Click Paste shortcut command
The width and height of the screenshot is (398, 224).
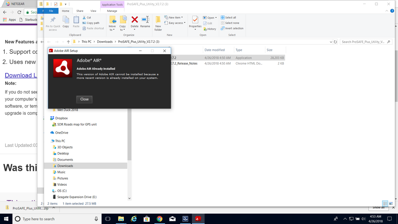click(x=93, y=28)
